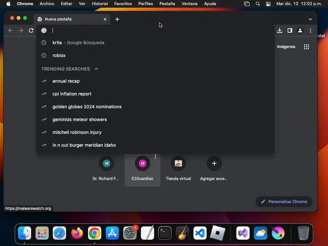Choose mitchell robinson injury suggestion
This screenshot has width=328, height=246.
point(155,132)
